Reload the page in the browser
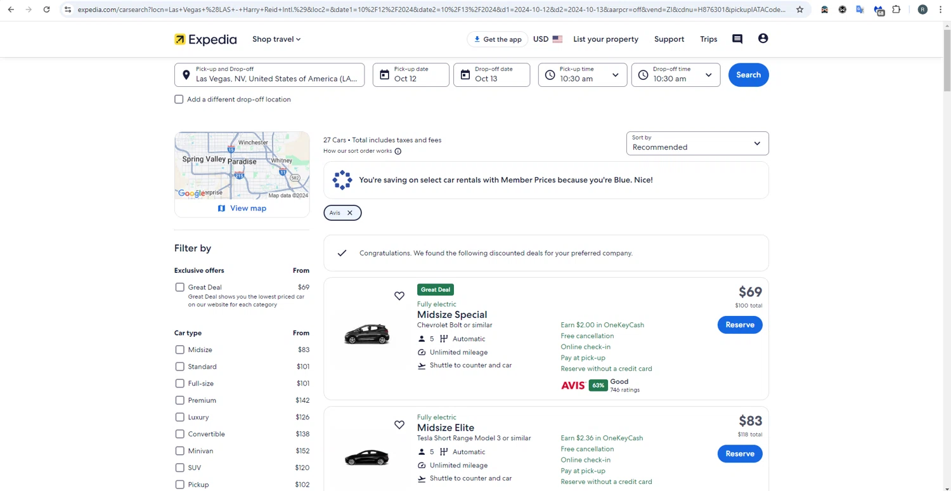 tap(46, 10)
